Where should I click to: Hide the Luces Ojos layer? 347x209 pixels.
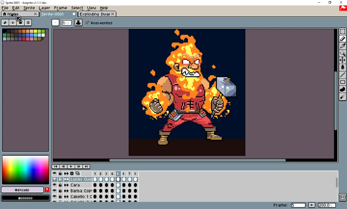[54, 179]
